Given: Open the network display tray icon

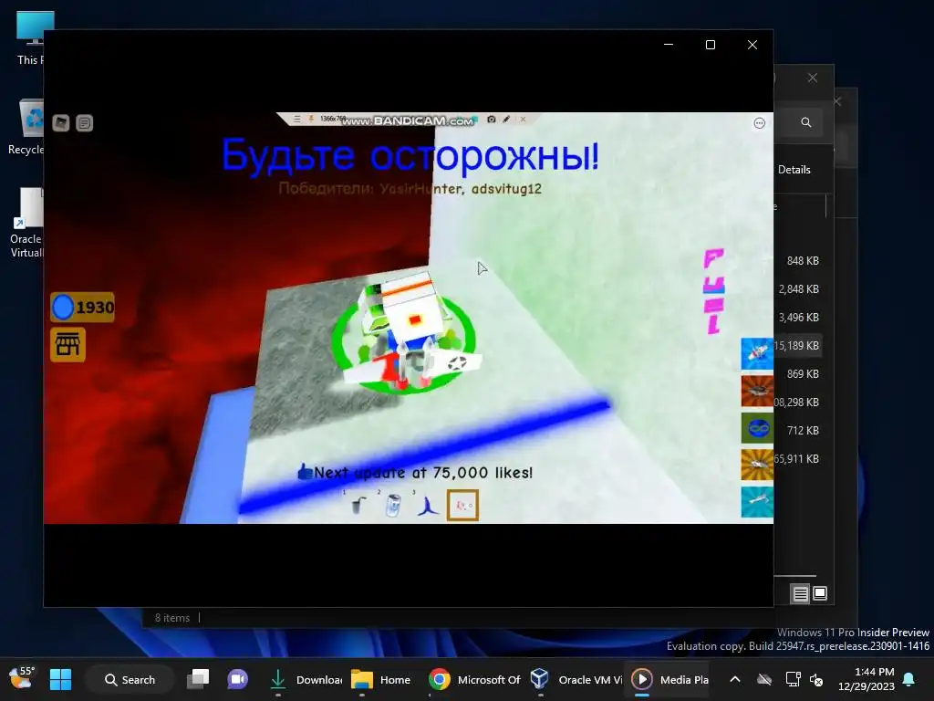Looking at the screenshot, I should (793, 679).
